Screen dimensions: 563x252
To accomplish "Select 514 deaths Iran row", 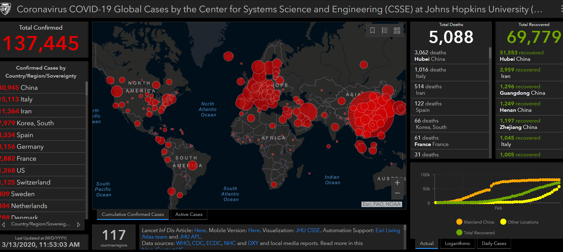I will pyautogui.click(x=450, y=89).
